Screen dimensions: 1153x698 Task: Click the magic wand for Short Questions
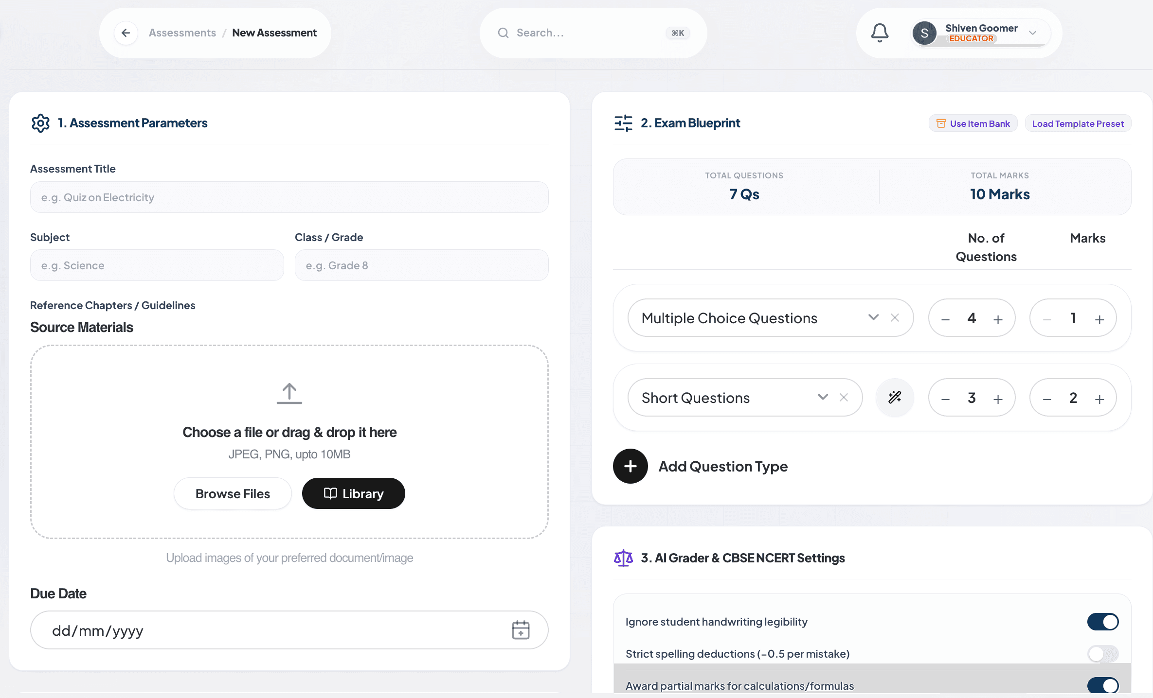pos(895,398)
